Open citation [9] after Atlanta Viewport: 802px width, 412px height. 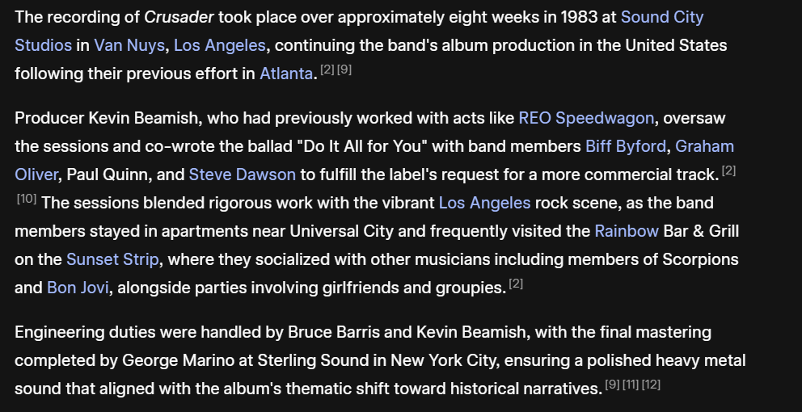click(344, 70)
